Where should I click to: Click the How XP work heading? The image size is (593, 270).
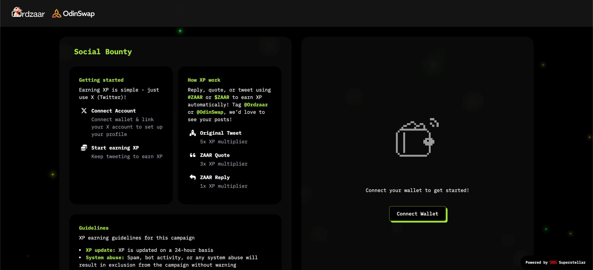coord(204,80)
